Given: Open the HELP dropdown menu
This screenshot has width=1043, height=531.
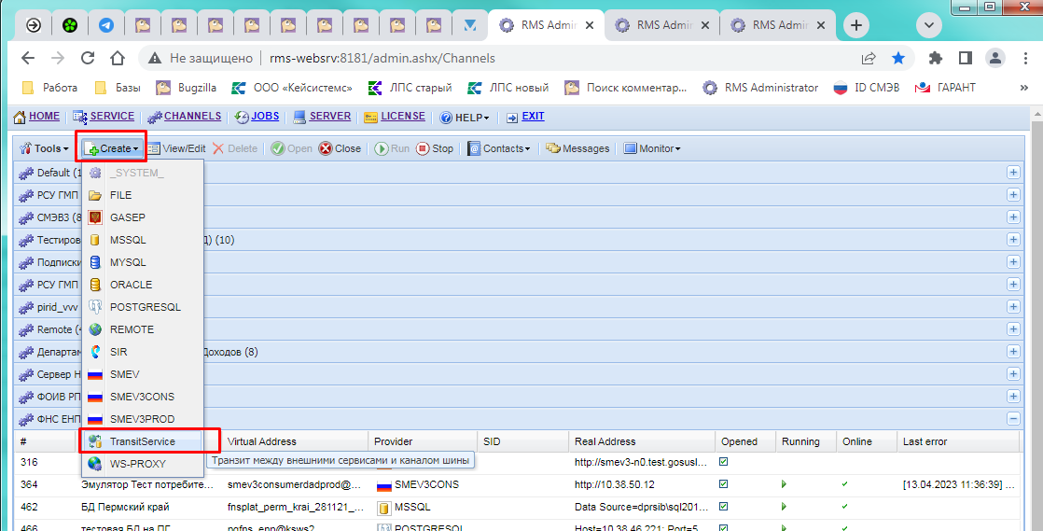Looking at the screenshot, I should tap(465, 117).
